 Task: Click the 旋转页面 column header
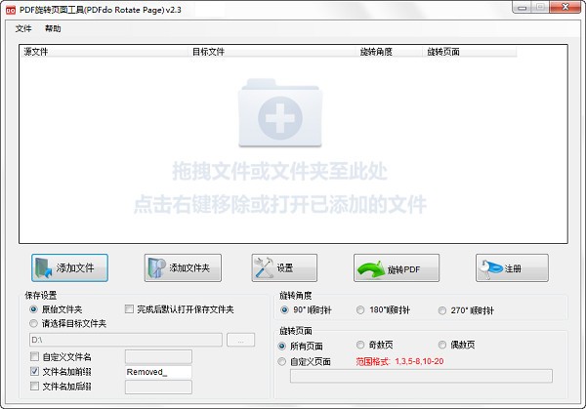(x=470, y=52)
